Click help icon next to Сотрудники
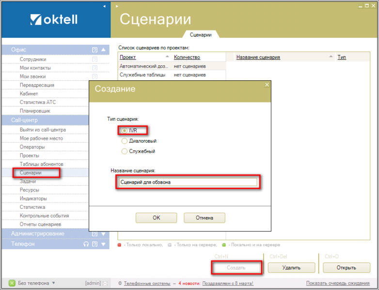 (95, 59)
